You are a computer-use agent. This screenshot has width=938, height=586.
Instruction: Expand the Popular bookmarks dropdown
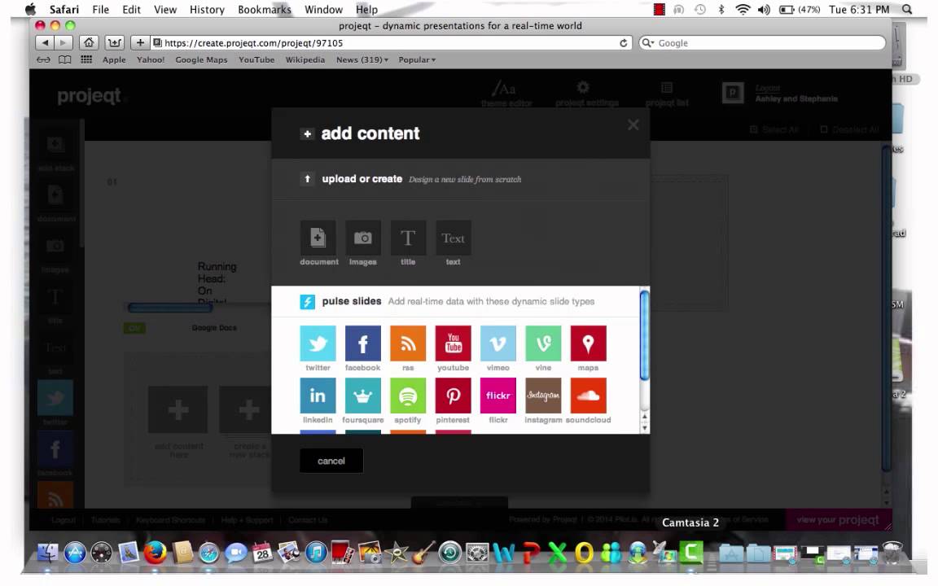[x=417, y=59]
